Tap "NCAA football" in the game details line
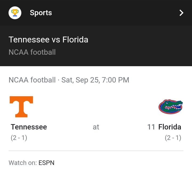The width and height of the screenshot is (192, 173). coord(32,80)
